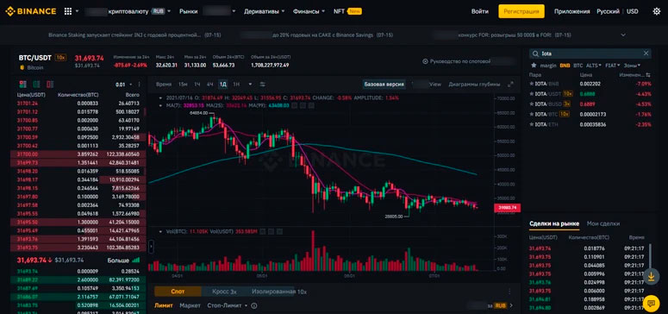The width and height of the screenshot is (668, 314).
Task: Select the Изолированная 10x margin tab
Action: click(279, 292)
